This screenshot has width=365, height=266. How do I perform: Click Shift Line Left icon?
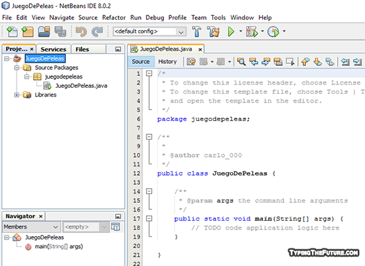[x=345, y=62]
